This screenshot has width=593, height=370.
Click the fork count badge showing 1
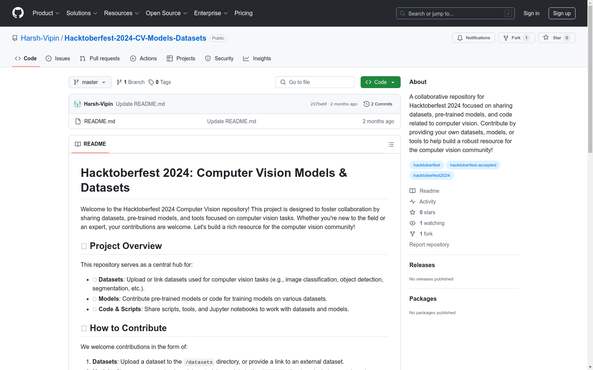[526, 38]
